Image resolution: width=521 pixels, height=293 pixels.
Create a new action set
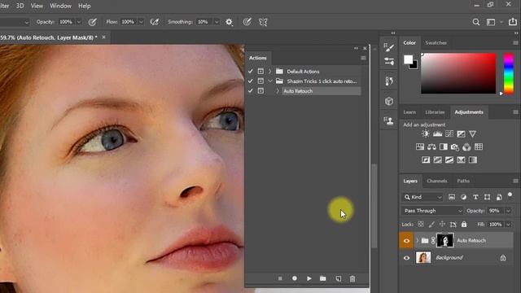(x=322, y=278)
